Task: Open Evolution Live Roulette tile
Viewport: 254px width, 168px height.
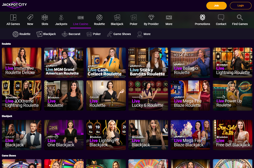Action: [64, 95]
